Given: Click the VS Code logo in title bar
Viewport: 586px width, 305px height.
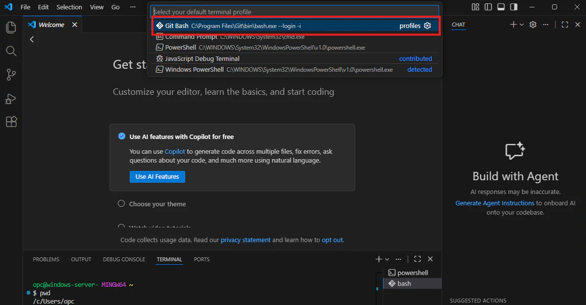Looking at the screenshot, I should [8, 7].
